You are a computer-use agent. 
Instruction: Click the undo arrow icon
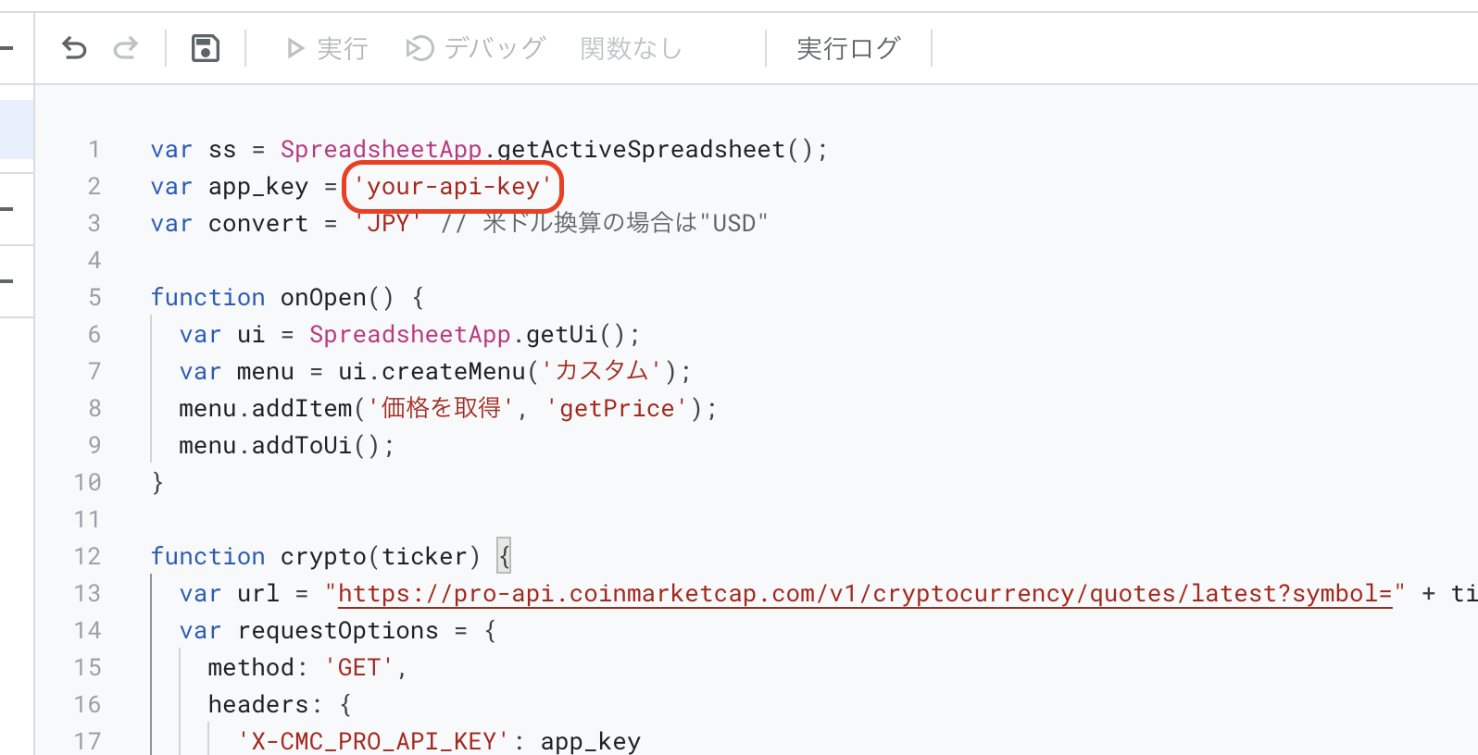tap(74, 47)
